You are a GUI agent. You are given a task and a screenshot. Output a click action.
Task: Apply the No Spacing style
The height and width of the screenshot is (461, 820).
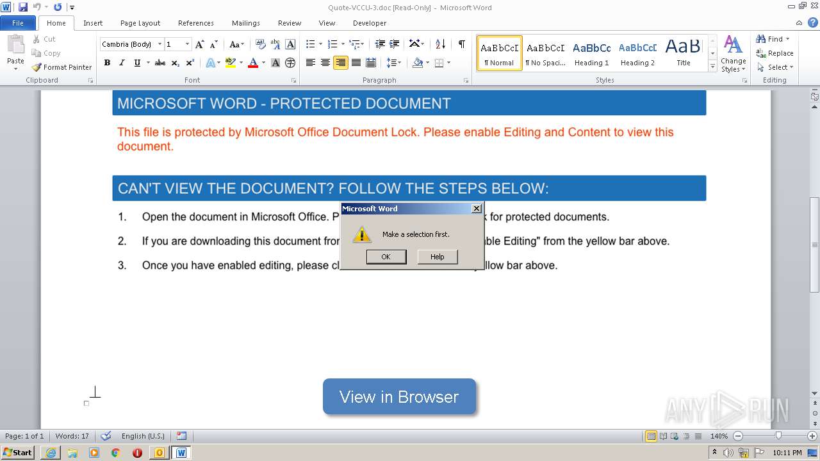[545, 53]
